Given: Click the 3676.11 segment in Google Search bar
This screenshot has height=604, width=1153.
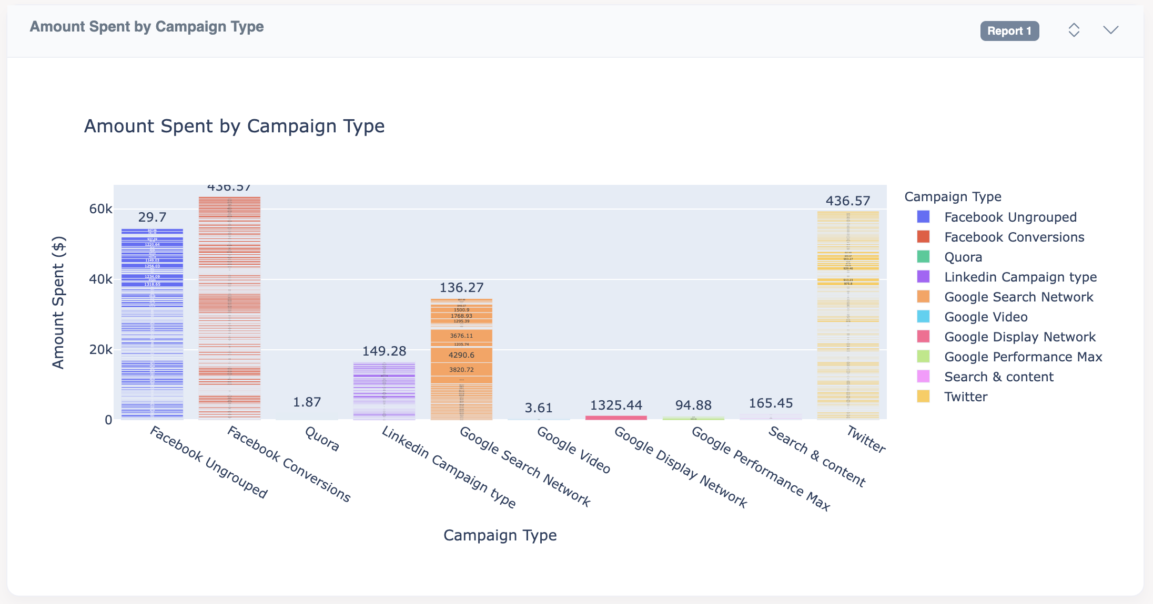Looking at the screenshot, I should point(461,336).
